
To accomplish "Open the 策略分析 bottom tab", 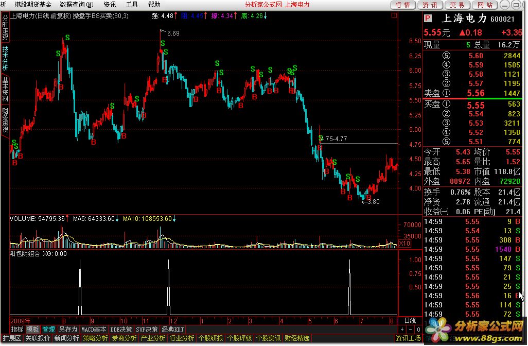I will click(95, 338).
